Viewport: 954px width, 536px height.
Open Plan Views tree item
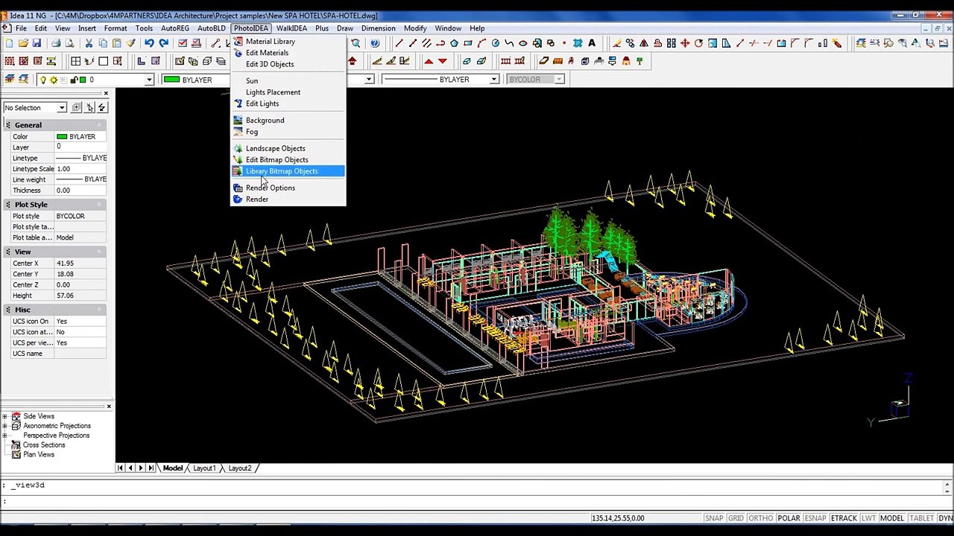[39, 455]
